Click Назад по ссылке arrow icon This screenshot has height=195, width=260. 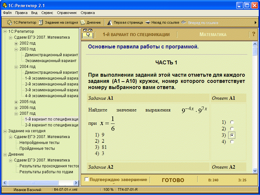click(x=148, y=22)
